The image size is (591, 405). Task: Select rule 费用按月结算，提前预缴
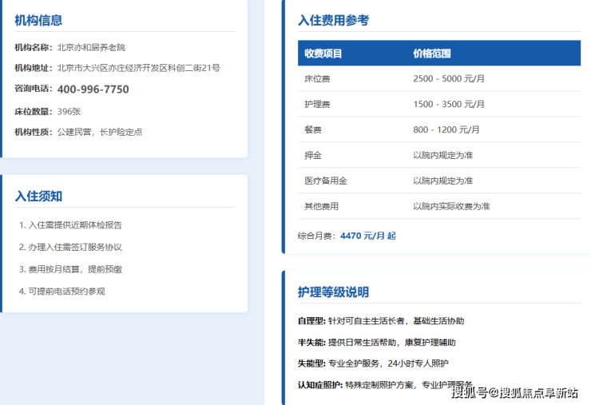(75, 269)
